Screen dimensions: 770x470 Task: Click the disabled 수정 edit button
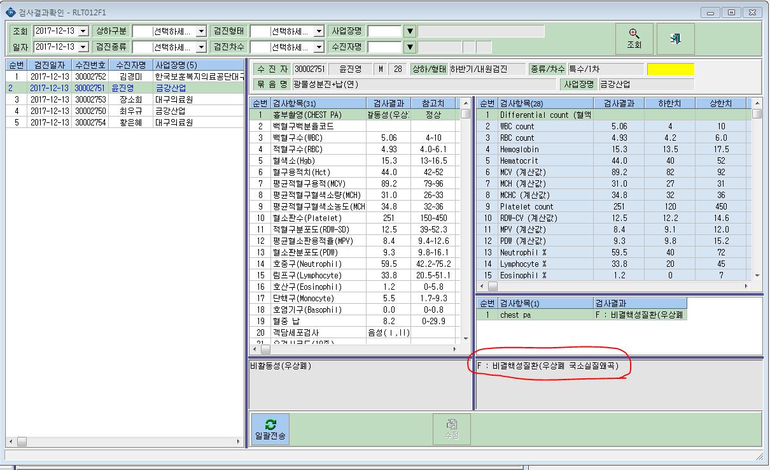coord(452,429)
